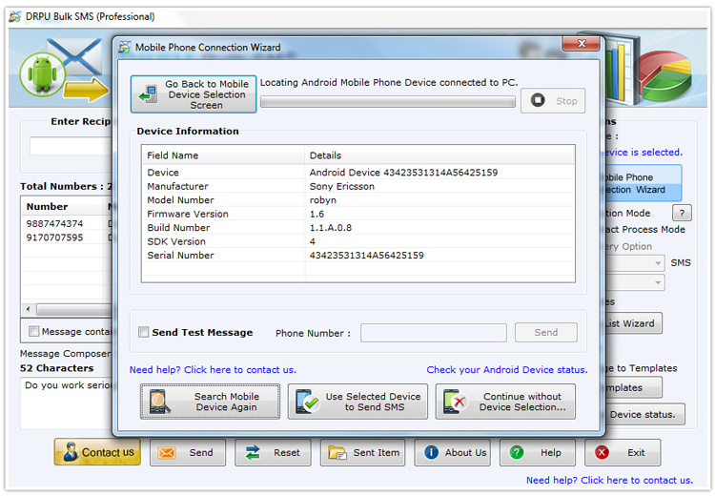
Task: Click the green question mark Help icon
Action: pos(516,452)
